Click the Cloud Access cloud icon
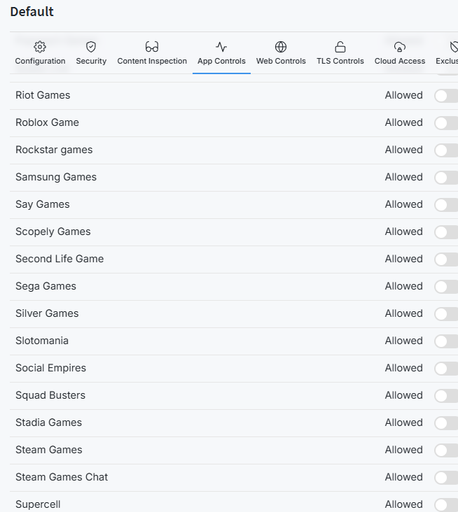This screenshot has width=458, height=512. coord(399,47)
